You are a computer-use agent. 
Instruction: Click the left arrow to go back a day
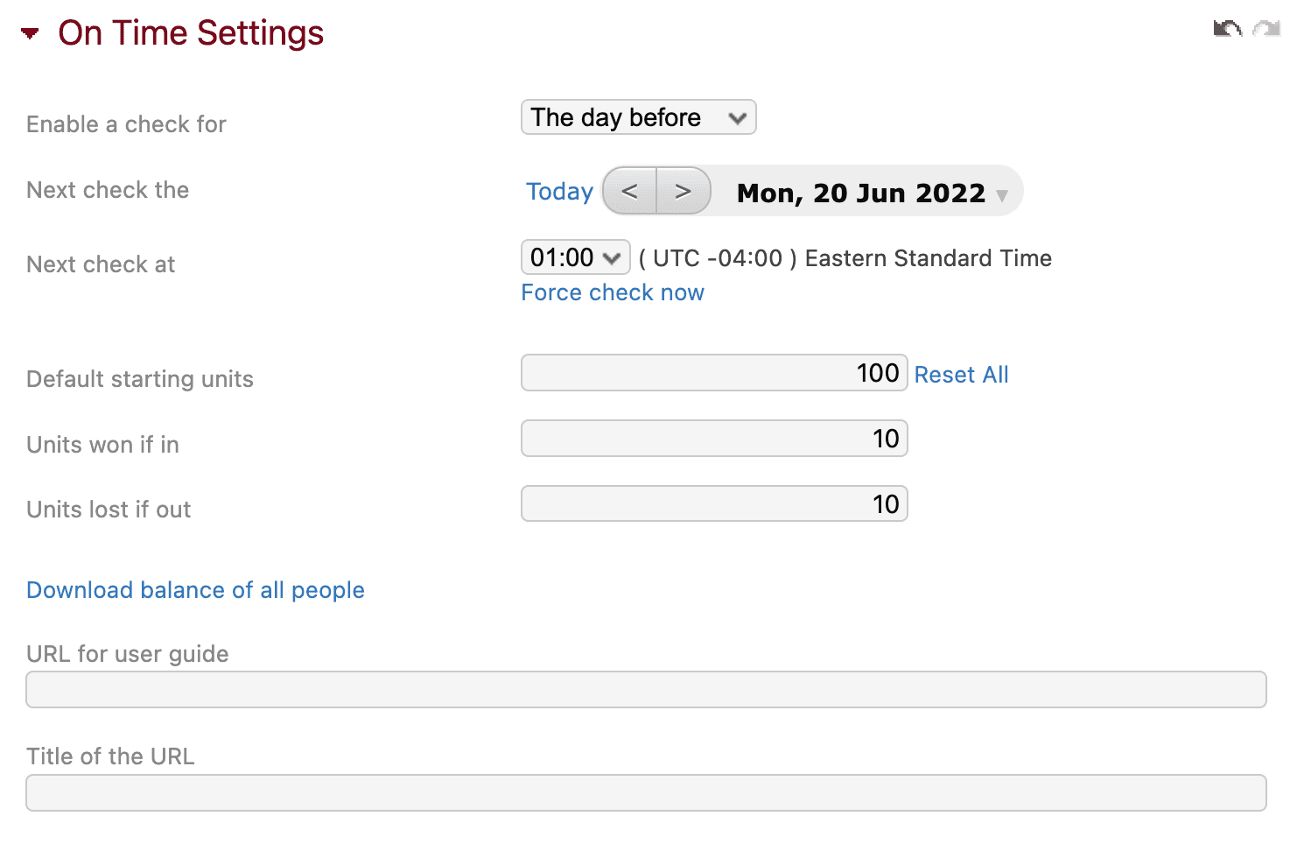click(x=628, y=190)
